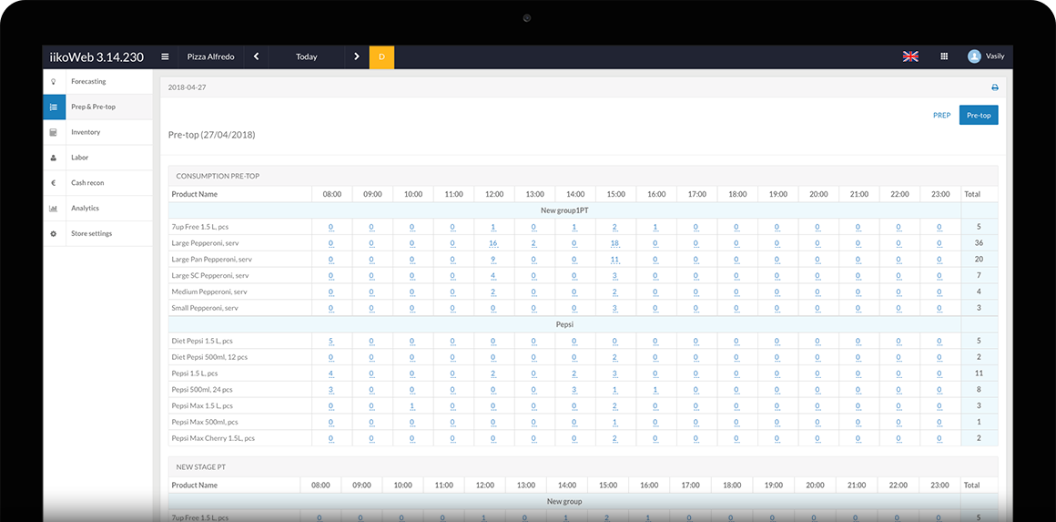Go to next day arrow

(x=357, y=57)
